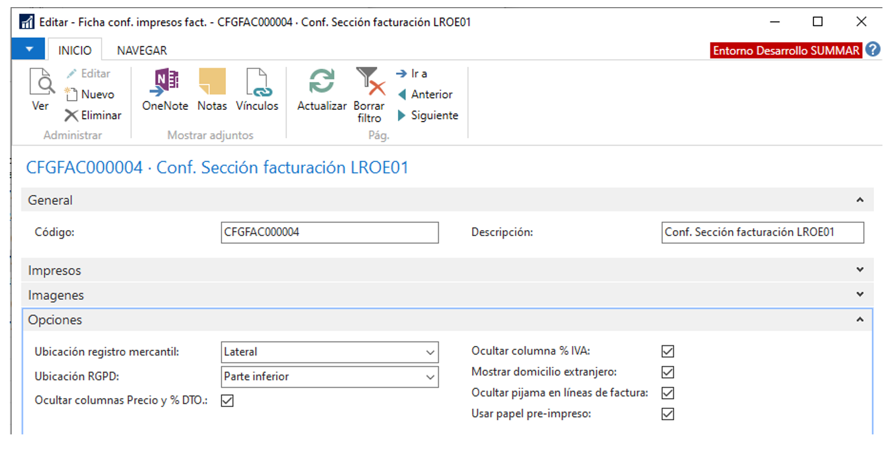The height and width of the screenshot is (450, 887).
Task: Toggle Mostrar domicilio extranjero checkbox
Action: pyautogui.click(x=668, y=373)
